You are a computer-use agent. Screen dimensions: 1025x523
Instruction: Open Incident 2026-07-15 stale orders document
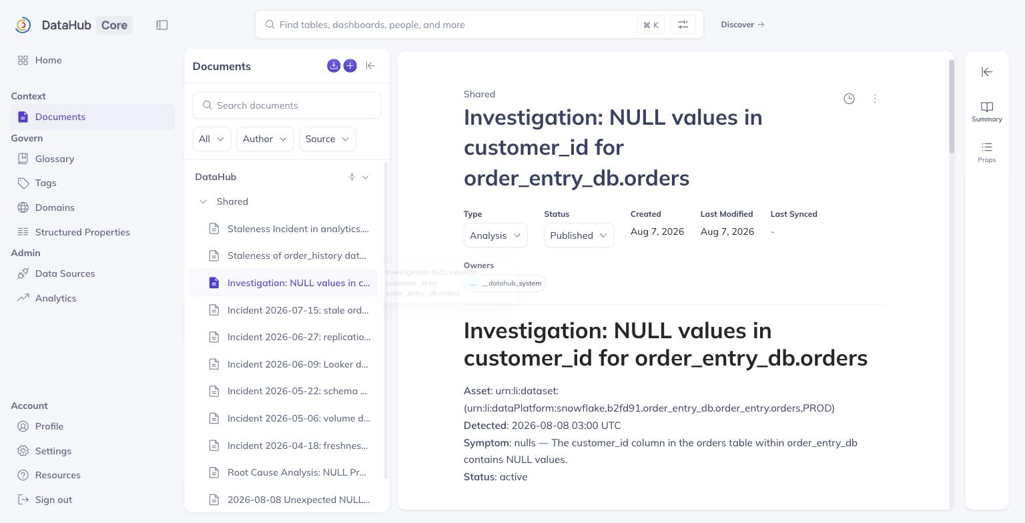point(283,310)
